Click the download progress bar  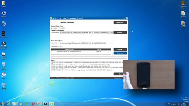click(x=89, y=57)
